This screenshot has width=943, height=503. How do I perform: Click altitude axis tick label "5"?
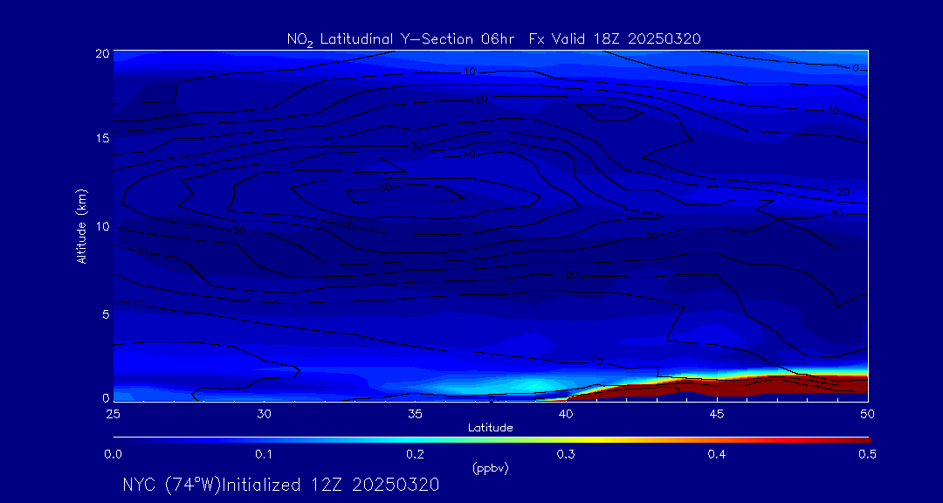[x=106, y=314]
